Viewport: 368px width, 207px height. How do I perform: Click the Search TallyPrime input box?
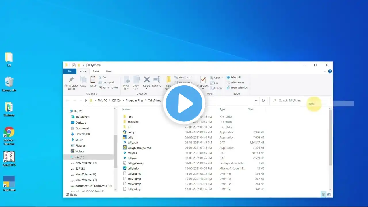[x=300, y=101]
